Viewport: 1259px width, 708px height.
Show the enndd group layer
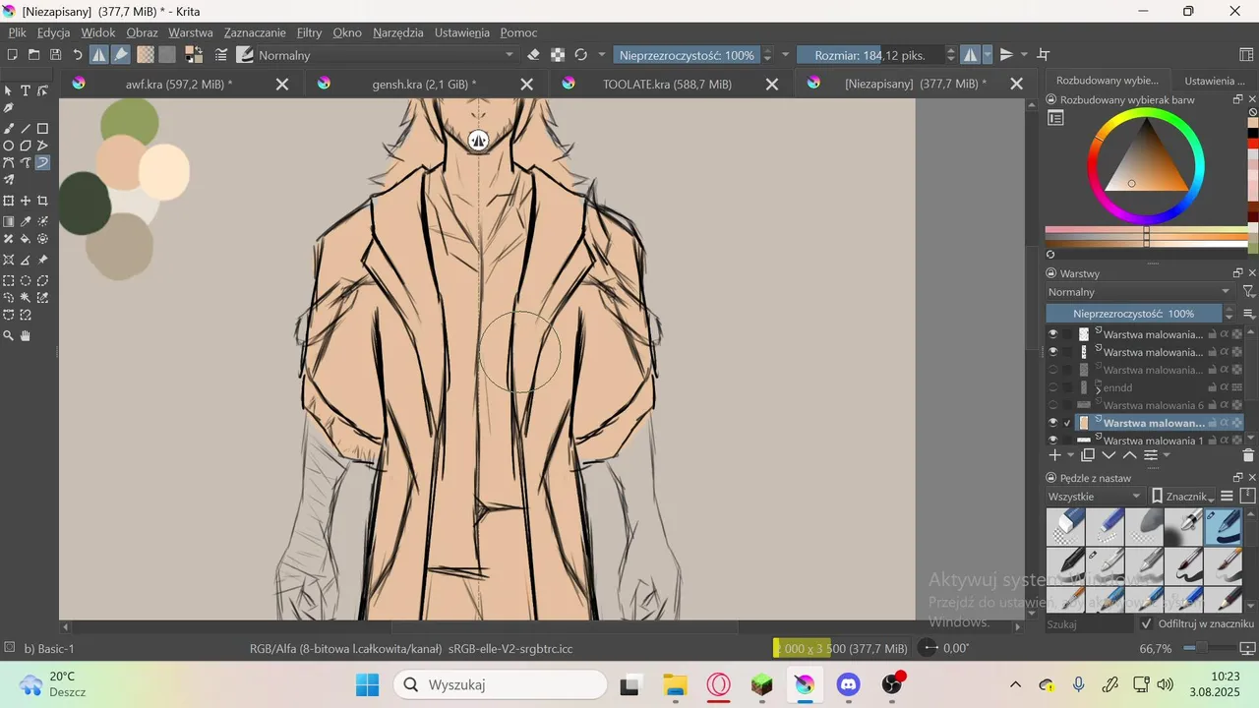tap(1052, 387)
